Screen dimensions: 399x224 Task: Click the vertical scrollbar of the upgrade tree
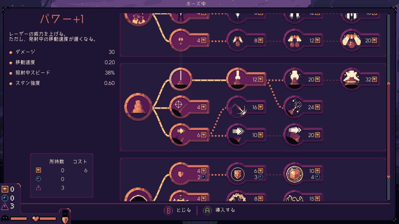pos(388,107)
